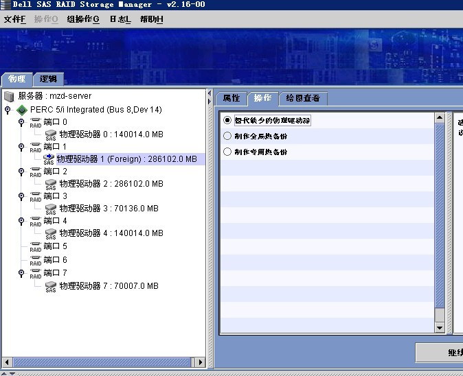
Task: Open the 属性 tab
Action: tap(231, 98)
